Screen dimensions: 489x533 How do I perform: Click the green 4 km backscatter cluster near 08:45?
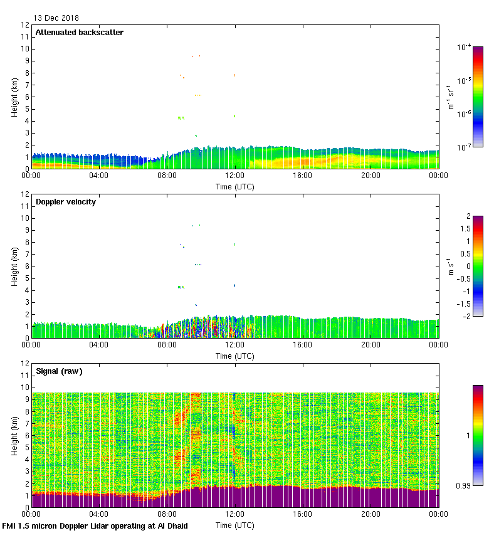coord(181,118)
